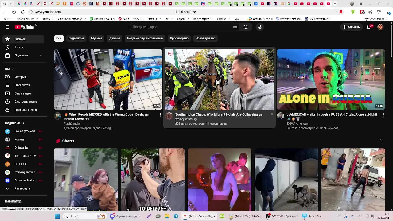Expand the 'Вы' section in the sidebar
Image resolution: width=393 pixels, height=221 pixels.
[x=9, y=69]
